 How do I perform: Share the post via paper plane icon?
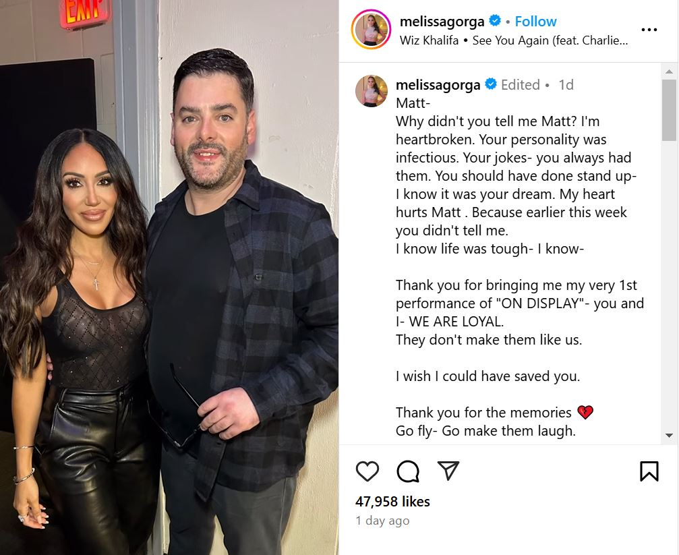pyautogui.click(x=448, y=471)
